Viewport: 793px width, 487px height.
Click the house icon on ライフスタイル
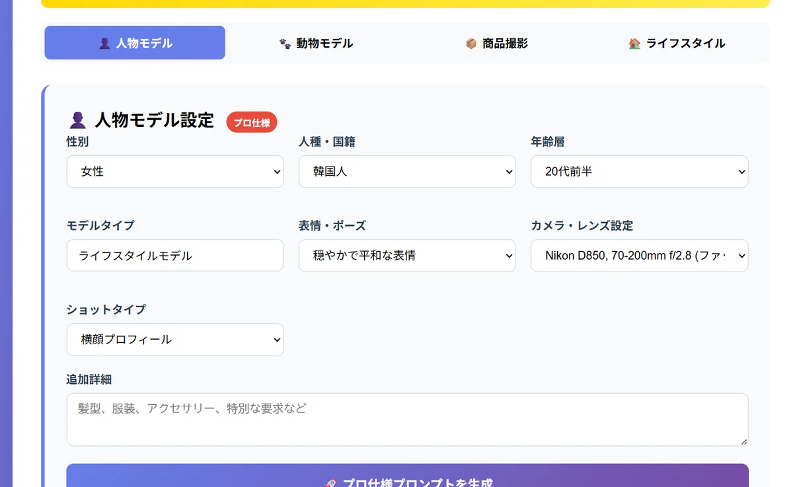click(x=634, y=44)
